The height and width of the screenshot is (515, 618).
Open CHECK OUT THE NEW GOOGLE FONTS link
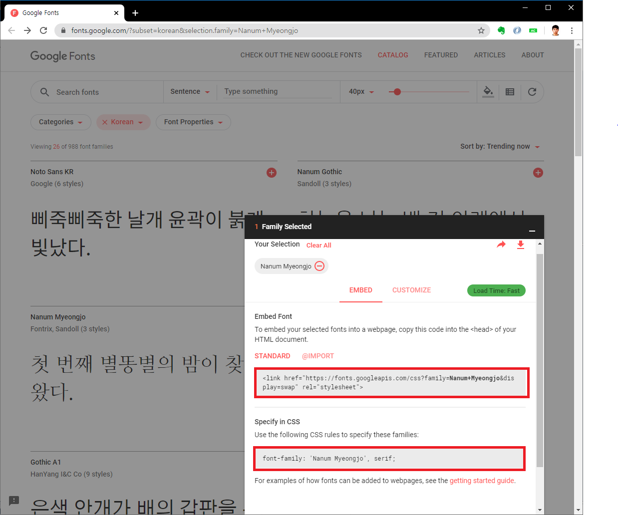point(301,55)
